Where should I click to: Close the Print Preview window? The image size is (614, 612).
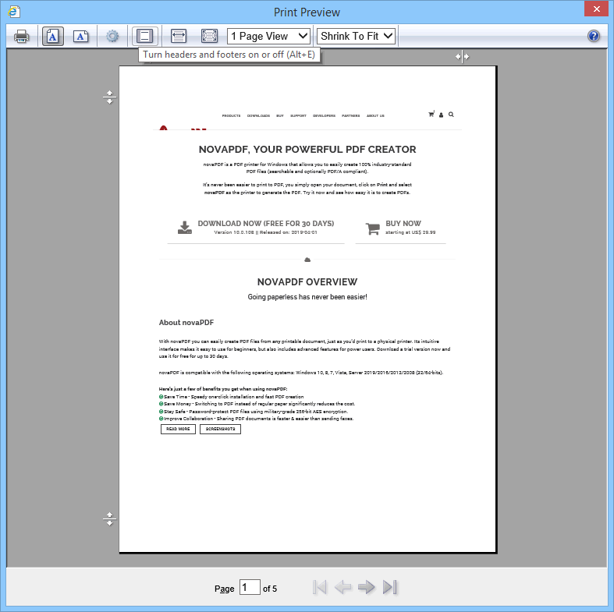[x=596, y=9]
